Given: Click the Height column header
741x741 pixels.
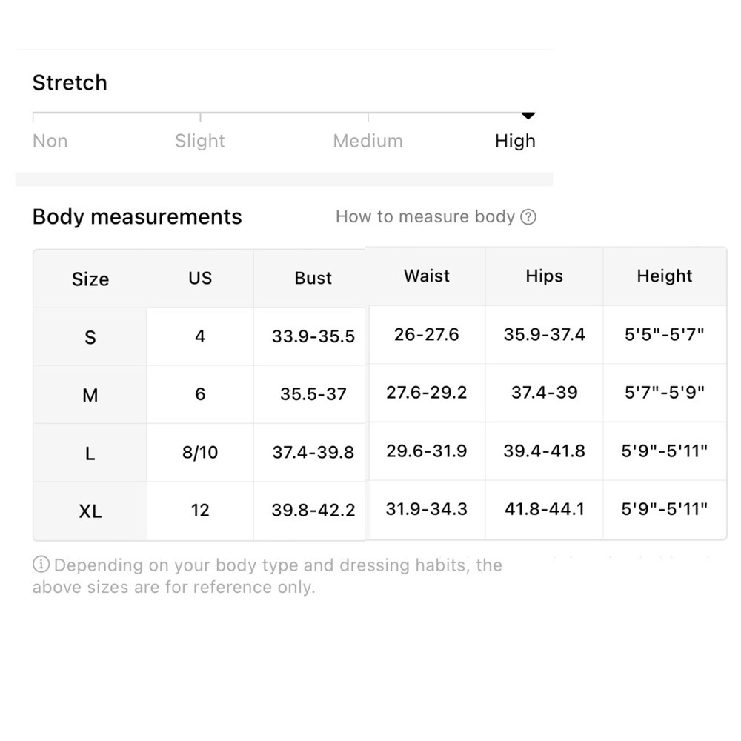Looking at the screenshot, I should (x=665, y=276).
